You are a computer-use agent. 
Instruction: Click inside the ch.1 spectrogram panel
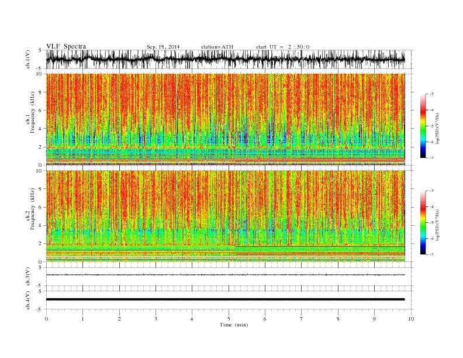coord(225,119)
